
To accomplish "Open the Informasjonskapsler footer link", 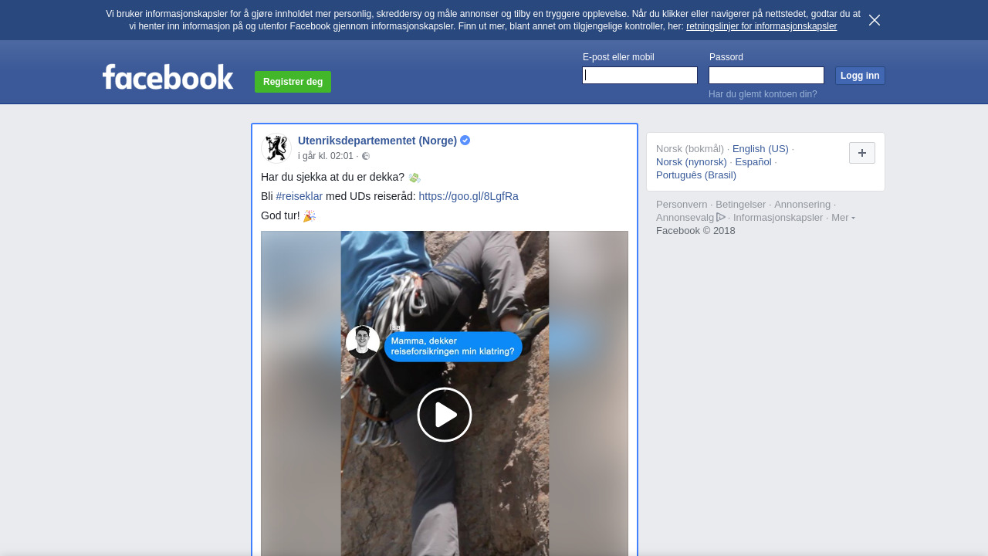I will click(x=778, y=218).
